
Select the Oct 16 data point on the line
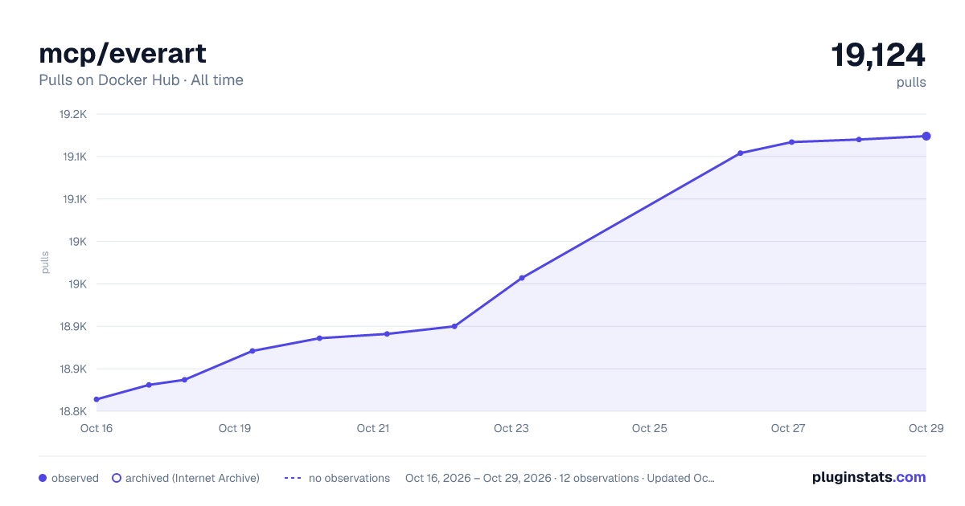point(96,399)
